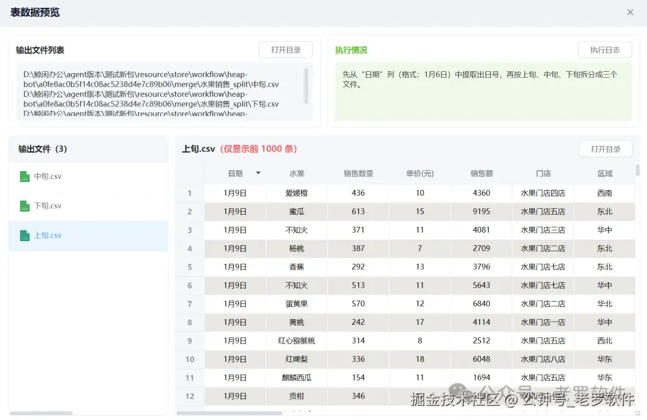647x420 pixels.
Task: Select the 贡柑 cell in row 12
Action: [x=297, y=396]
